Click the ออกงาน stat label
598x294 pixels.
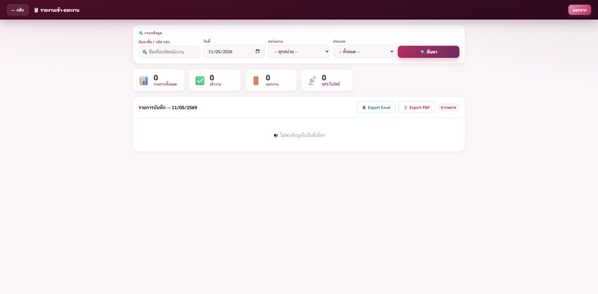pos(272,84)
